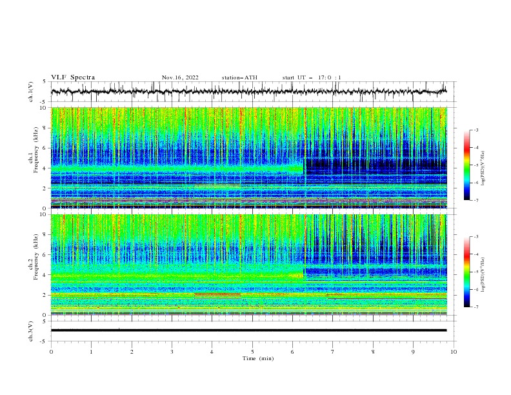Click the "7" tick on the time axis
This screenshot has width=511, height=395.
[333, 352]
